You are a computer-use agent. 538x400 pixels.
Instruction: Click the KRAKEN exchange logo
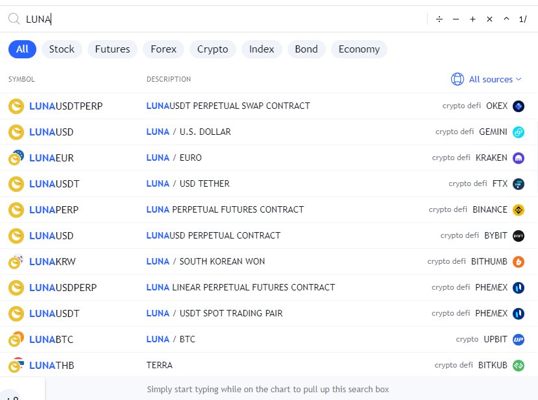pos(519,158)
